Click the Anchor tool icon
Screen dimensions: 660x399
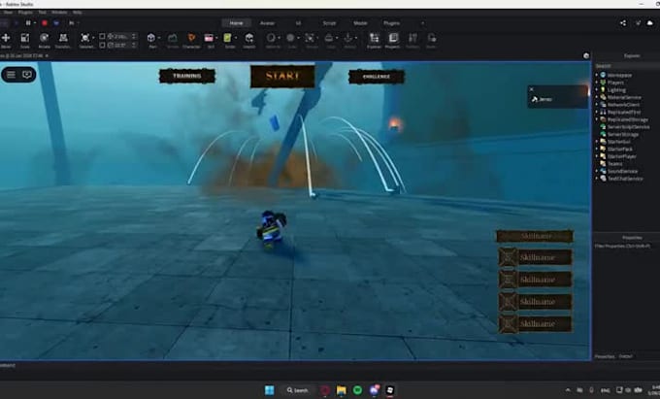348,38
